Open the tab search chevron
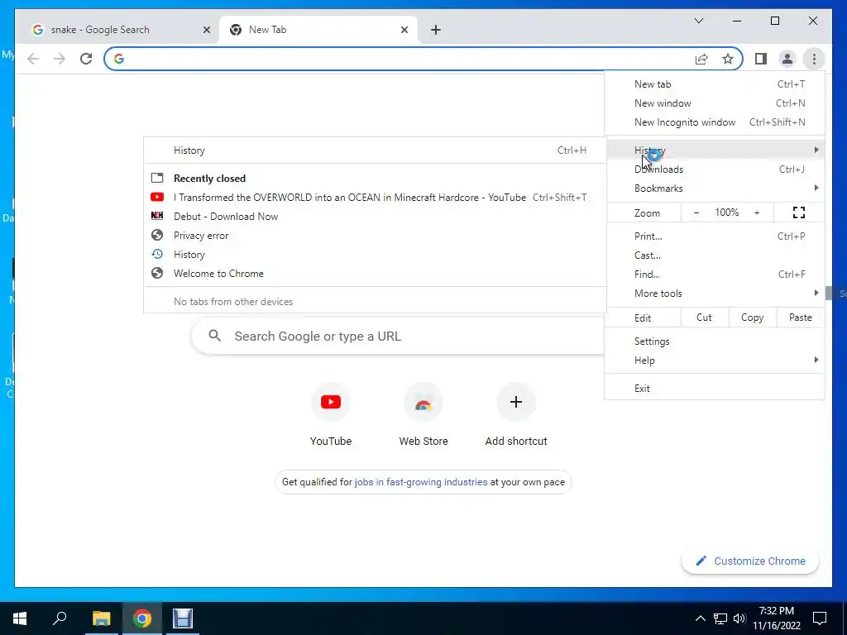847x635 pixels. 698,21
